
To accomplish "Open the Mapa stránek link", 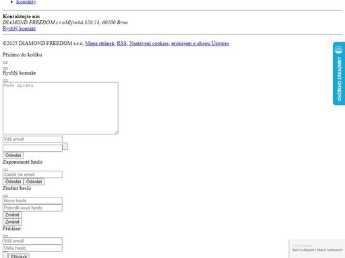I will pyautogui.click(x=100, y=44).
